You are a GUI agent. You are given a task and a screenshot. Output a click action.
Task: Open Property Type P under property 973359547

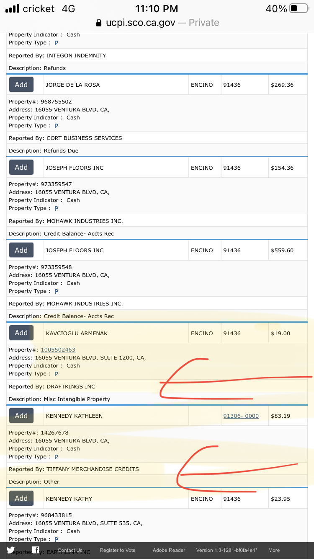[x=56, y=208]
